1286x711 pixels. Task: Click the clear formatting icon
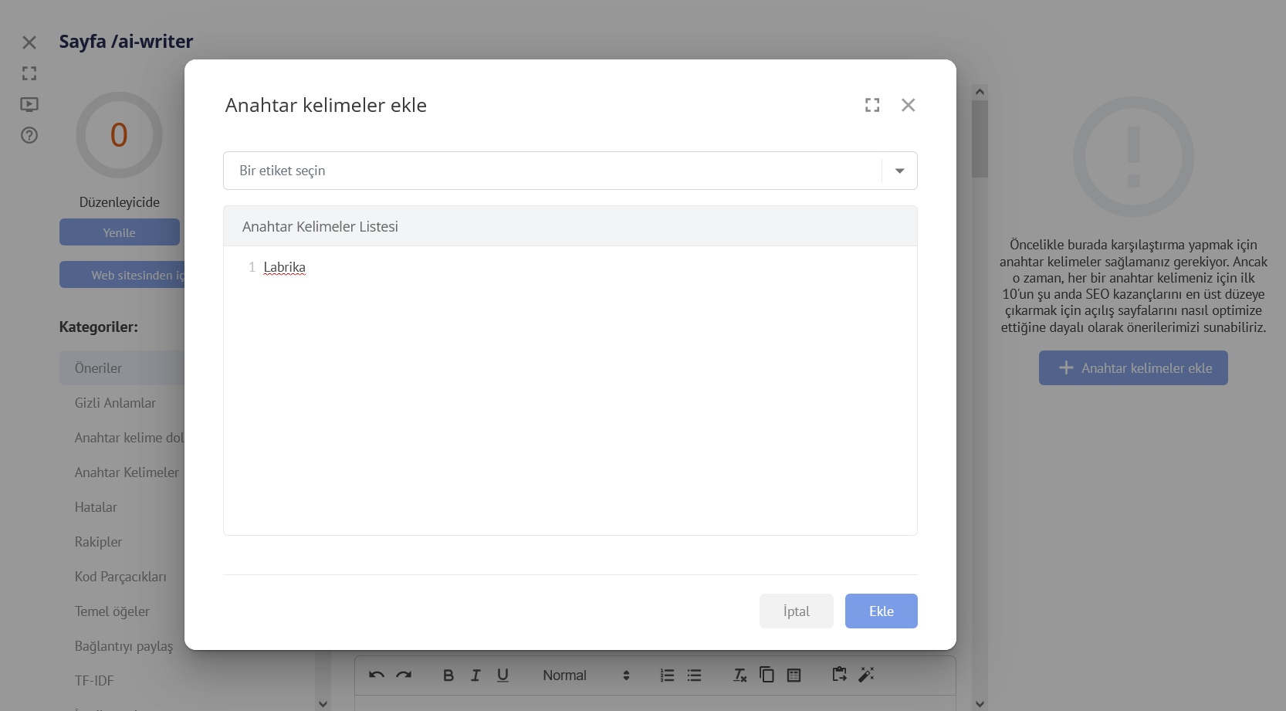tap(739, 675)
